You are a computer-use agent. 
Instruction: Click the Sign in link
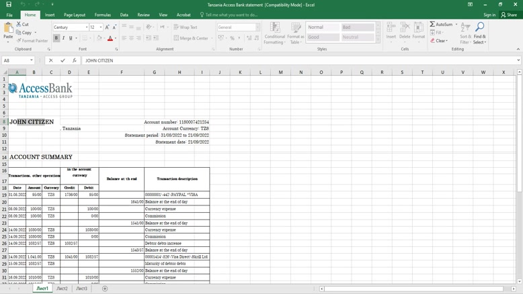click(489, 15)
